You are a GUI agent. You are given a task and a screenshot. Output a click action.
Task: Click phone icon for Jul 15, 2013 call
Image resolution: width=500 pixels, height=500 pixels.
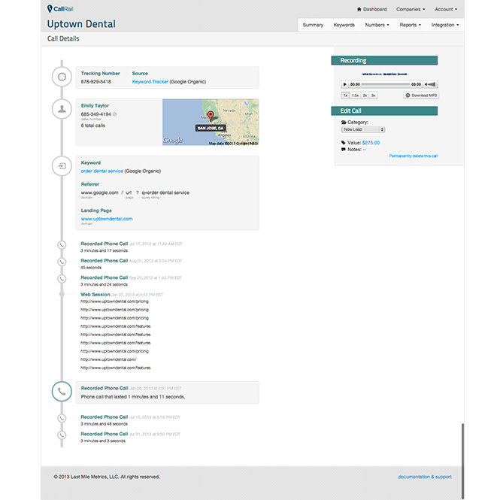click(x=62, y=418)
